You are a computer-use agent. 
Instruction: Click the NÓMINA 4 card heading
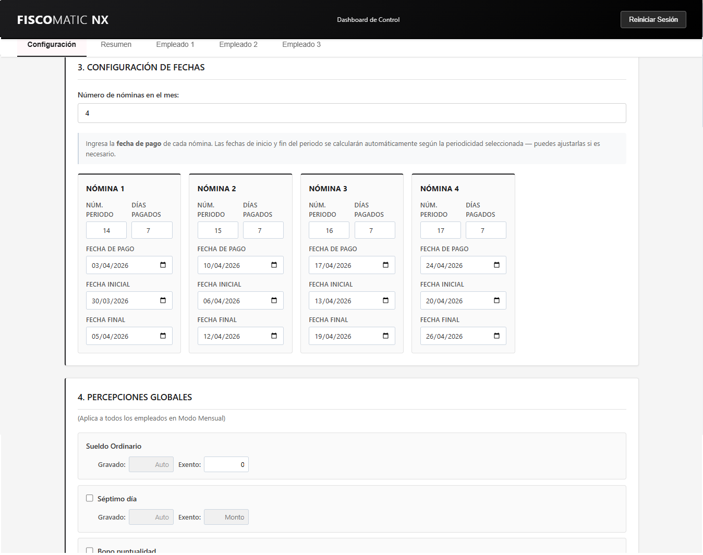coord(440,189)
